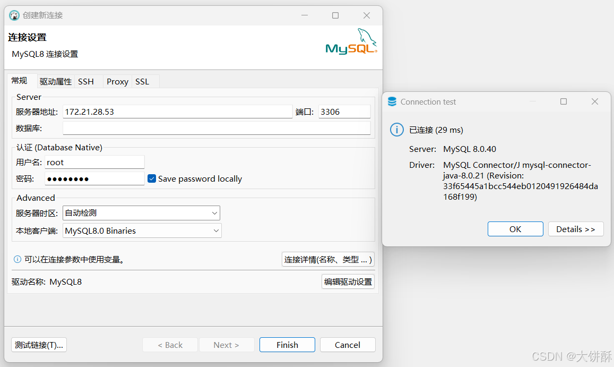Click the 编辑驱动设置 button
Screen dimensions: 614x367
[x=348, y=281]
